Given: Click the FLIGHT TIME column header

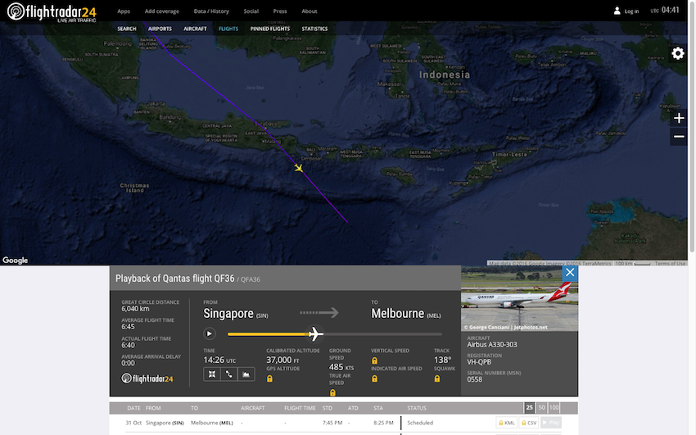Looking at the screenshot, I should point(300,408).
